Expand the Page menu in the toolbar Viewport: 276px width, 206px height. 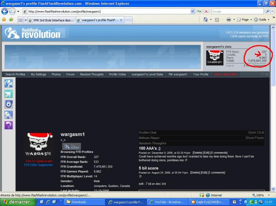244,19
